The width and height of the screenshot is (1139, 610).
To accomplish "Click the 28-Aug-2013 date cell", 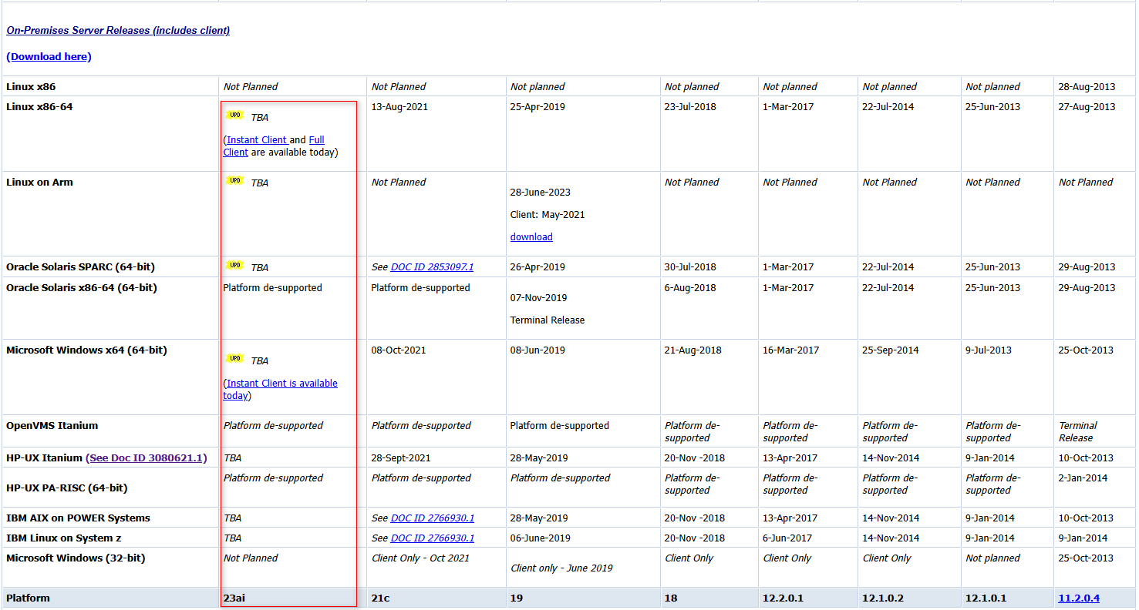I will (1087, 87).
